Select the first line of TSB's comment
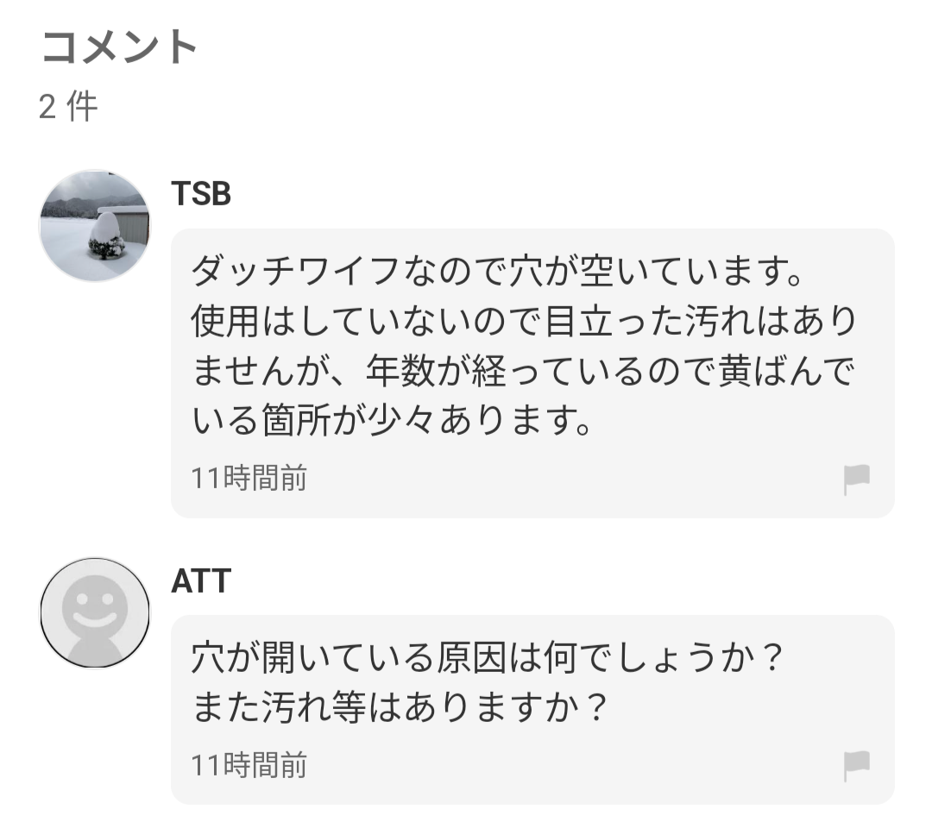The image size is (932, 822). (498, 271)
